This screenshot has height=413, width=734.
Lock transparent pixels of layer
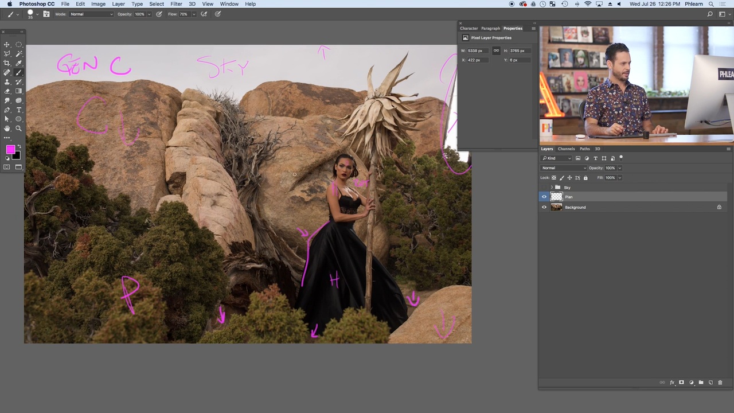pos(554,178)
